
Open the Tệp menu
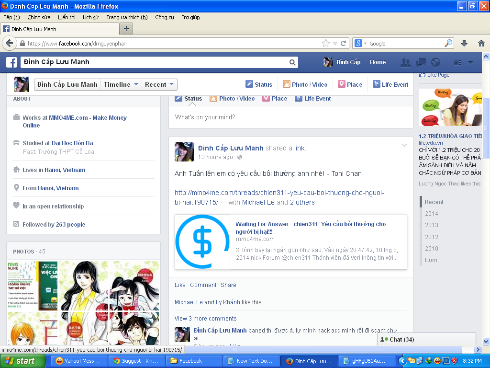(x=11, y=18)
